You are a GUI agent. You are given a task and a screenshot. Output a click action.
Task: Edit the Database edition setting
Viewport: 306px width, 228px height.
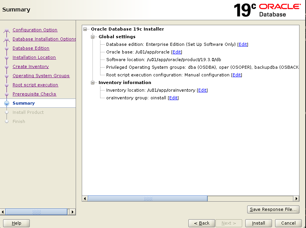[243, 44]
